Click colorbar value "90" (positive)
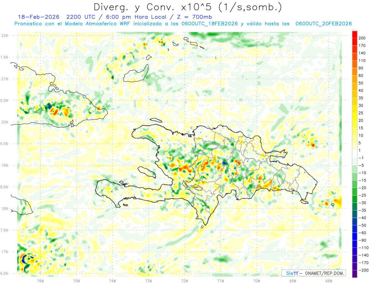This screenshot has width=369, height=285. [362, 68]
